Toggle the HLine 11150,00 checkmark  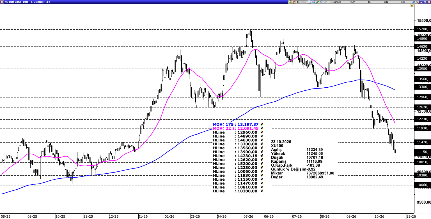262,179
